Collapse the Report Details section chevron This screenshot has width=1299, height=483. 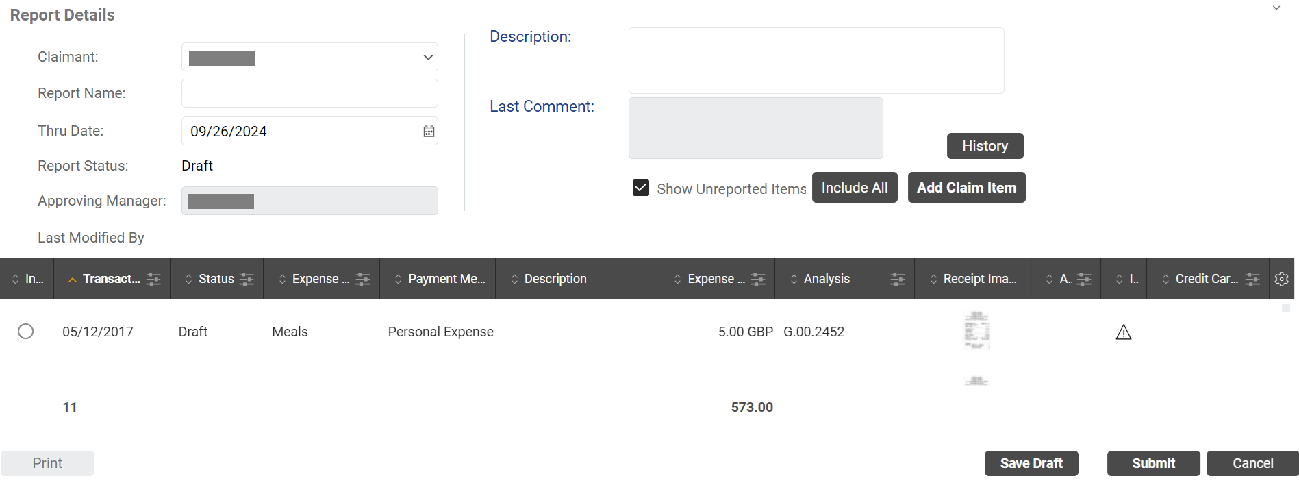[x=1276, y=8]
